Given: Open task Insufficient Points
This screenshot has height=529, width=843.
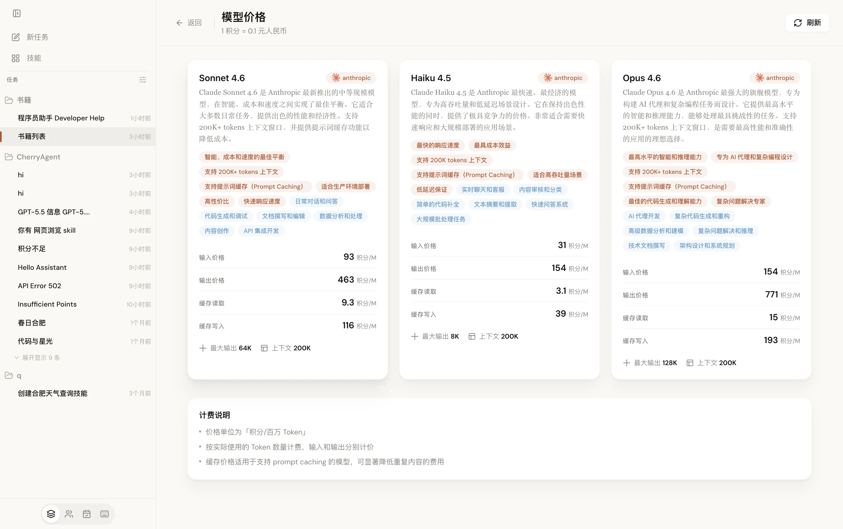Looking at the screenshot, I should tap(78, 304).
